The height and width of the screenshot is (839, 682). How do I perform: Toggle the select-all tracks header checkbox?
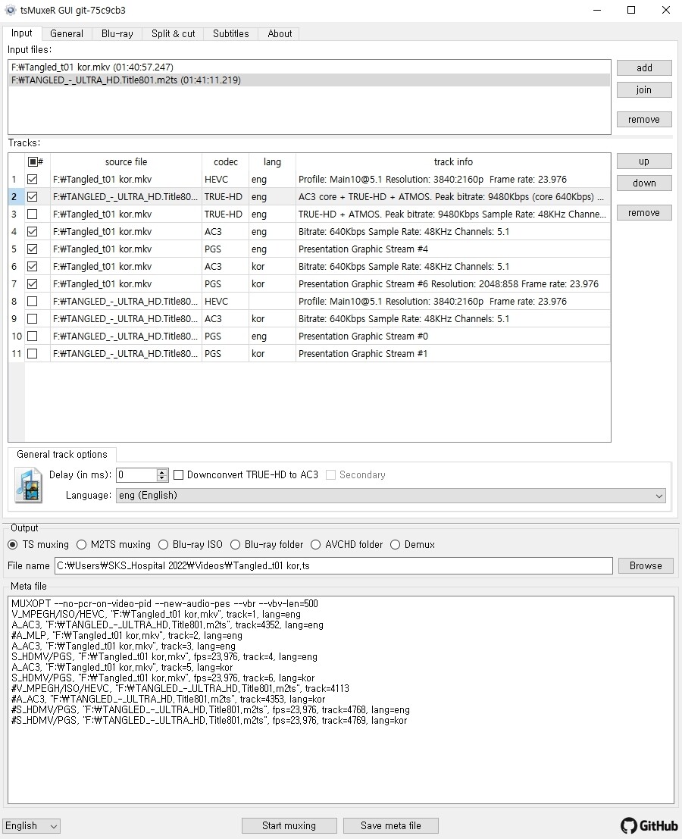(x=33, y=161)
